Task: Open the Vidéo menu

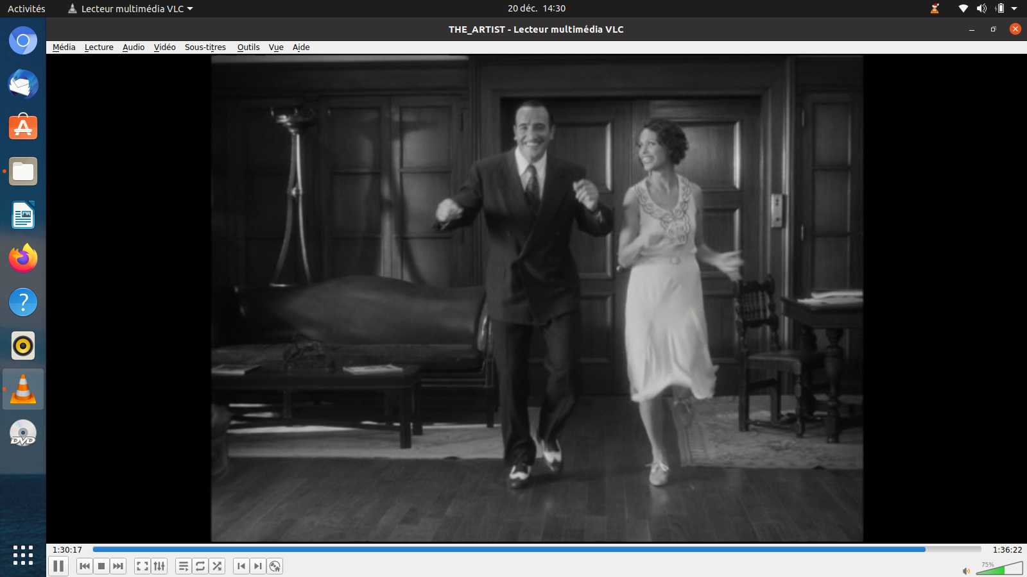Action: [165, 47]
